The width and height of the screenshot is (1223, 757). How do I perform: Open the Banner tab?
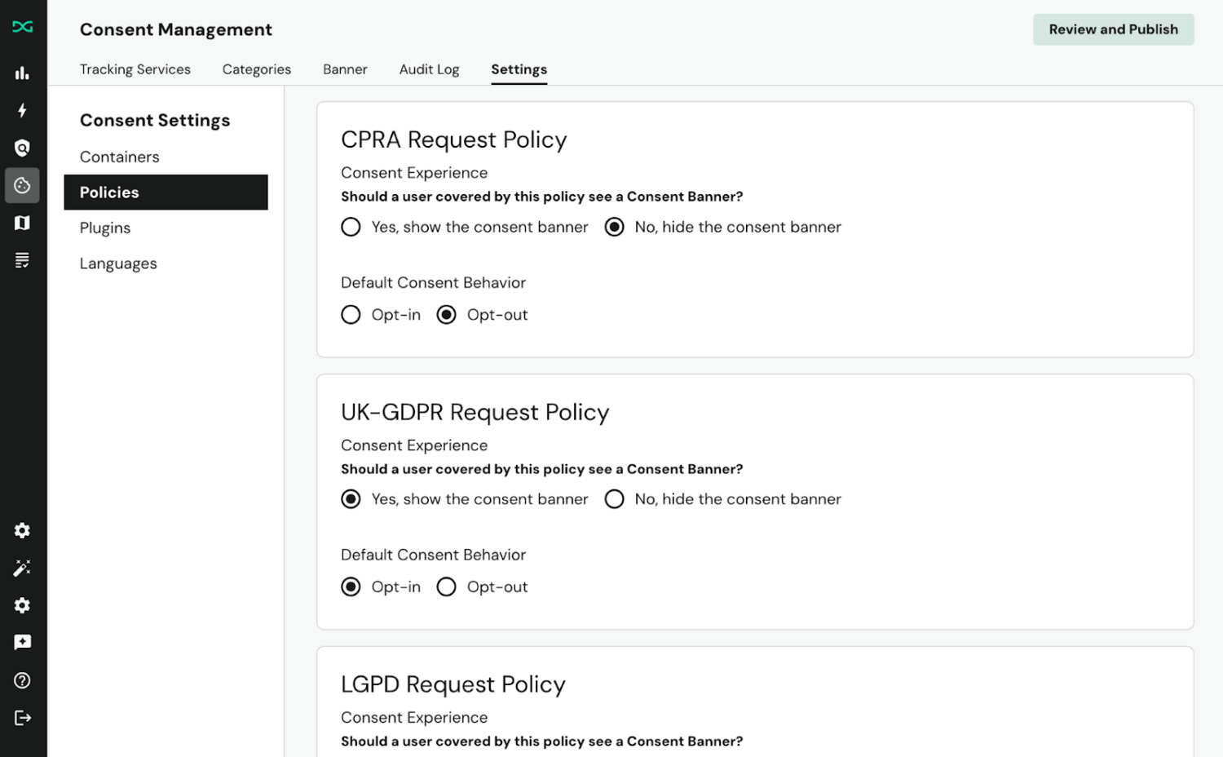tap(345, 69)
